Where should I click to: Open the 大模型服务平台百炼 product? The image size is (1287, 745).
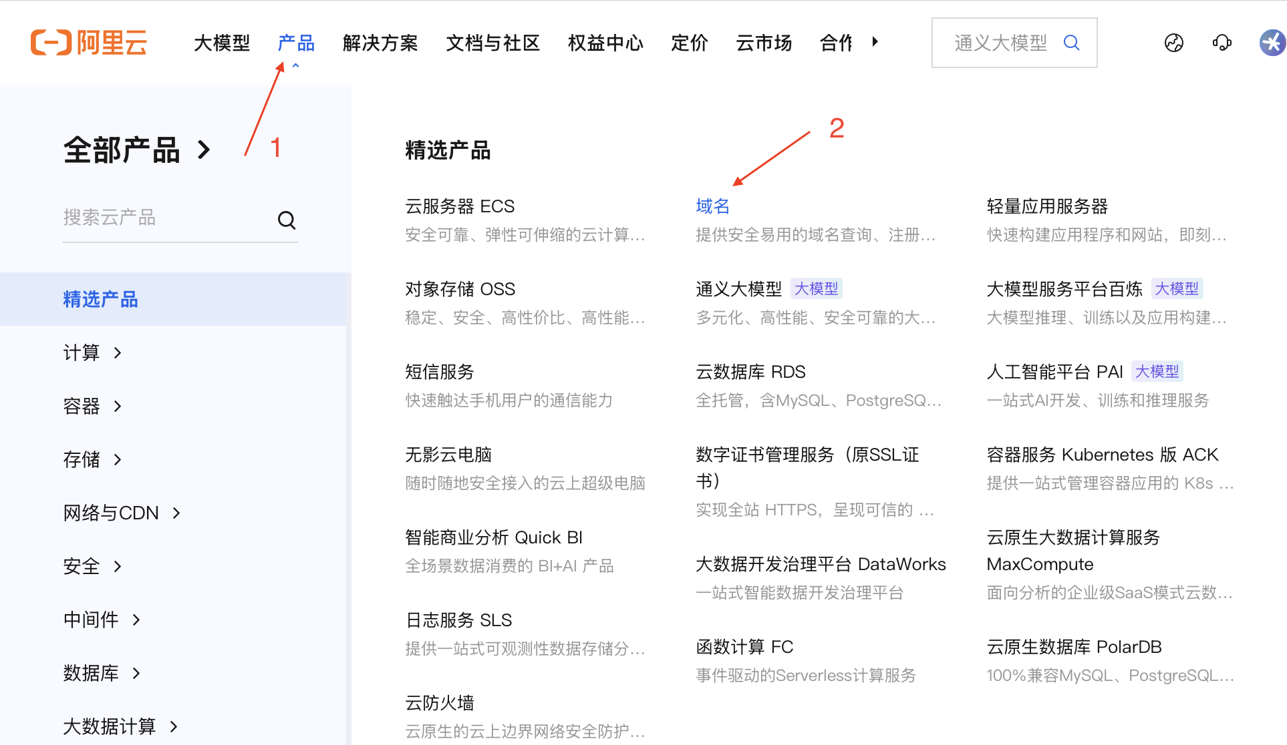(1064, 289)
